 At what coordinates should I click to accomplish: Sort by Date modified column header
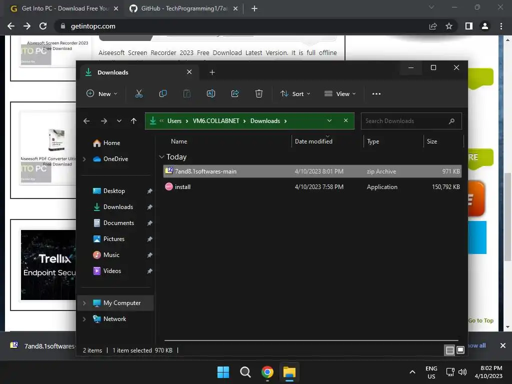point(313,141)
